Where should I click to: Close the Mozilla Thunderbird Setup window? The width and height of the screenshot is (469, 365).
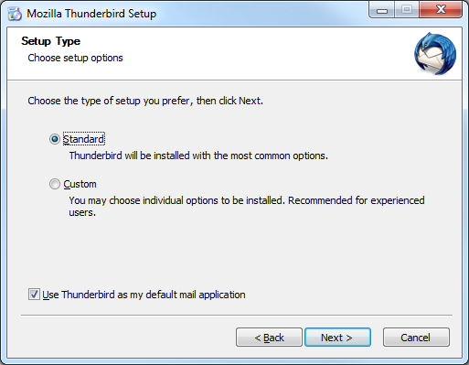click(441, 10)
